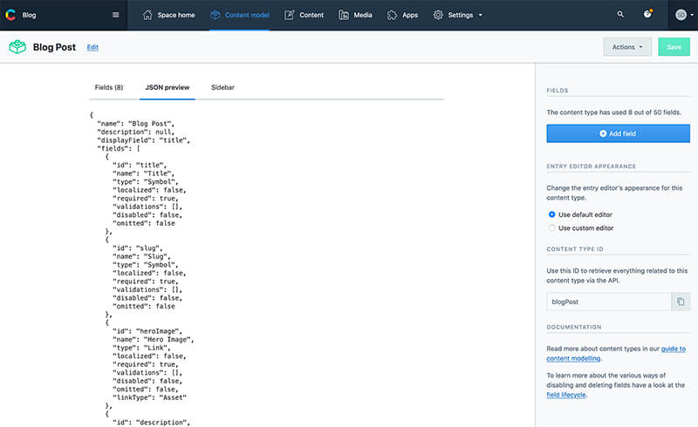This screenshot has width=698, height=427.
Task: Switch to the Sidebar tab
Action: tap(222, 88)
